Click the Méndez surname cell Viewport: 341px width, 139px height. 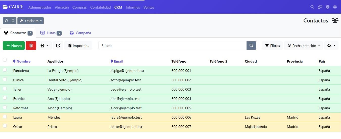[x=54, y=117]
